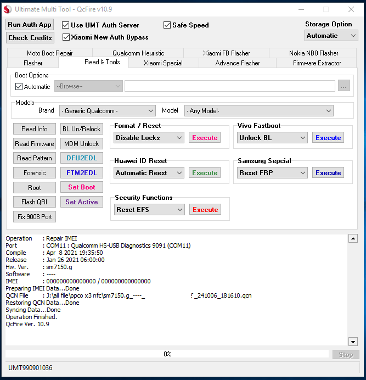The image size is (366, 380).
Task: Toggle the Safe Speed checkbox
Action: [x=167, y=25]
